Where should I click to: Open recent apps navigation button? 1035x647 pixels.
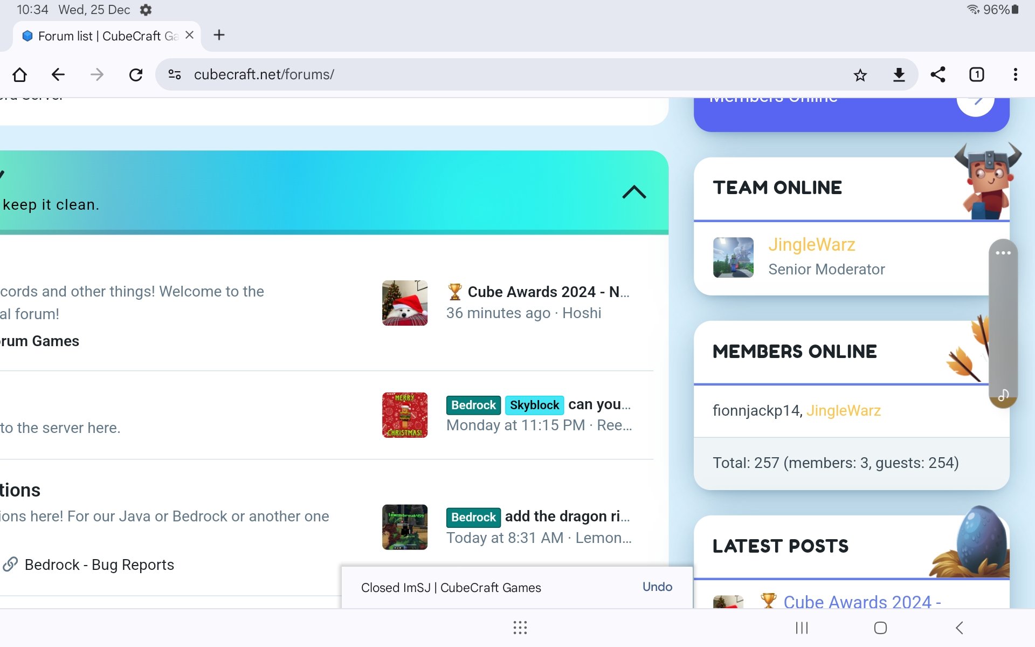(x=802, y=628)
